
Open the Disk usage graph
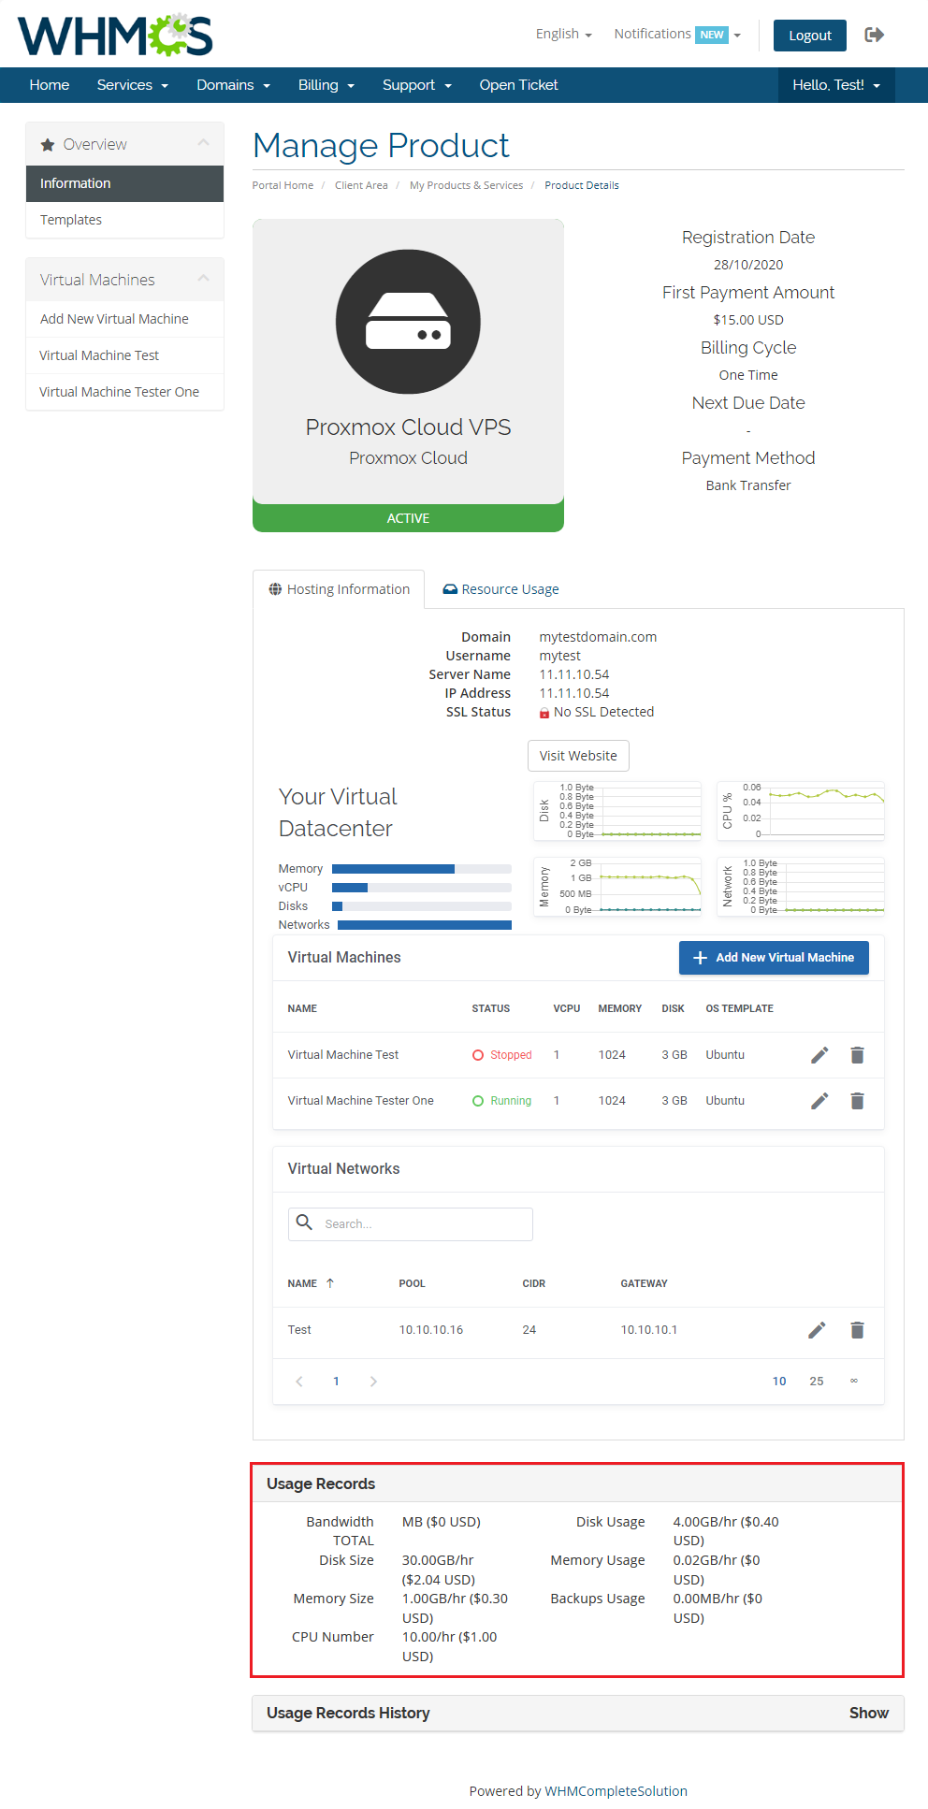click(617, 811)
